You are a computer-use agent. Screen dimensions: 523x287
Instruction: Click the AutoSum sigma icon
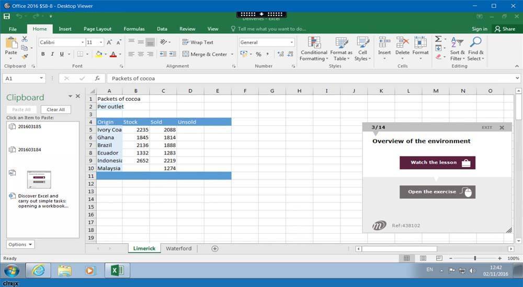point(438,39)
